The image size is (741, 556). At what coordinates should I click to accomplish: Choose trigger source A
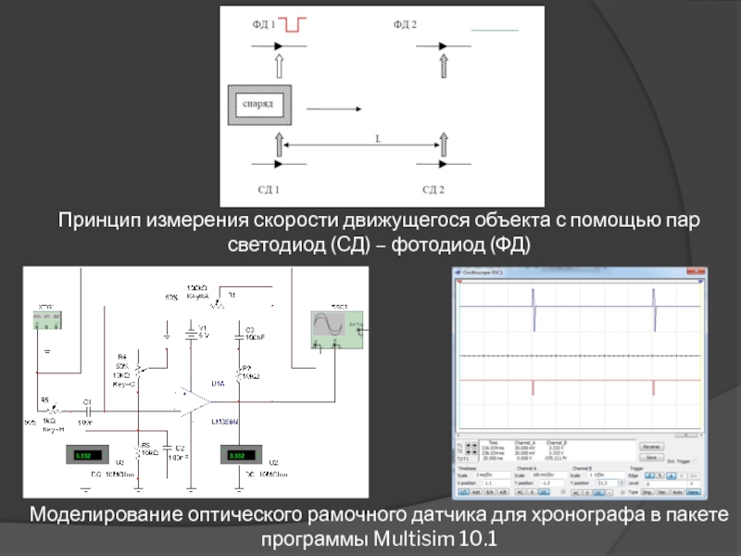click(671, 475)
